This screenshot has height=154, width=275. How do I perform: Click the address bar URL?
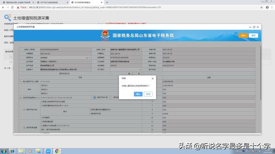pos(95,7)
